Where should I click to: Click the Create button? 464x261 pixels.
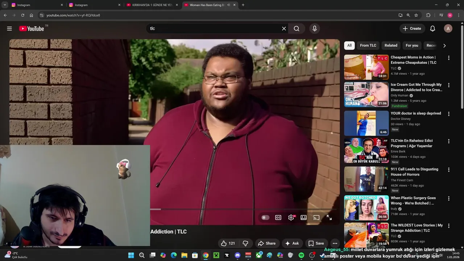point(412,29)
